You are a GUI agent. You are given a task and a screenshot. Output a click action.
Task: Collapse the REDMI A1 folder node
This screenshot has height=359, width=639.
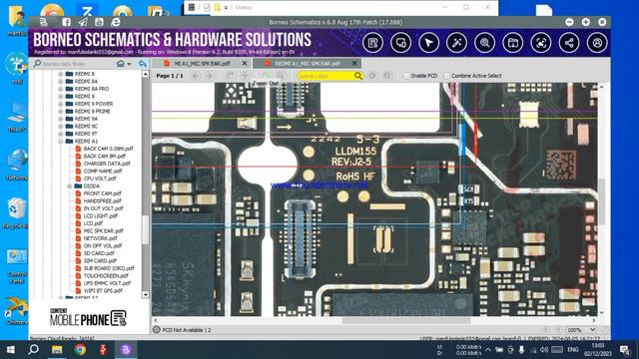point(61,142)
